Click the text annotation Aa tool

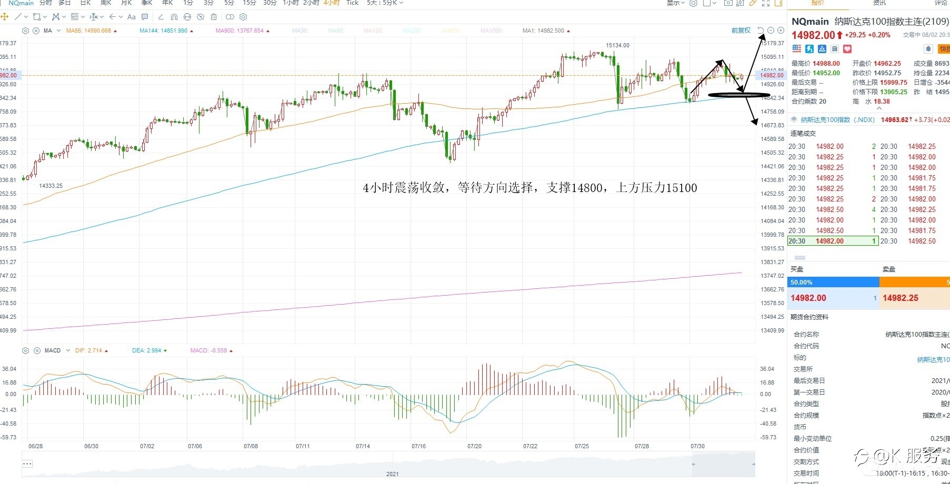(x=132, y=17)
